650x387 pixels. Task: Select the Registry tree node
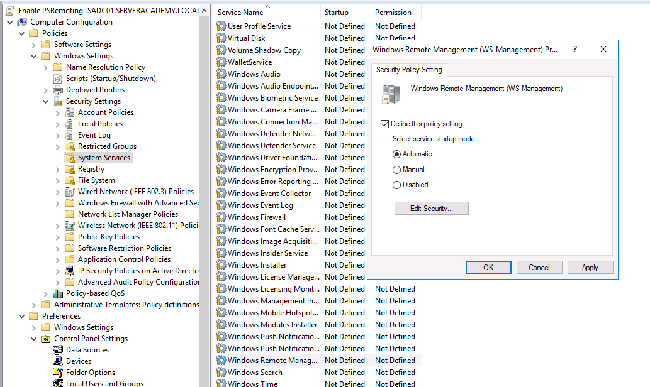click(x=91, y=169)
